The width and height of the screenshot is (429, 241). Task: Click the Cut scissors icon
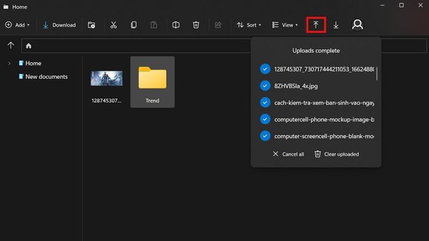pyautogui.click(x=113, y=25)
